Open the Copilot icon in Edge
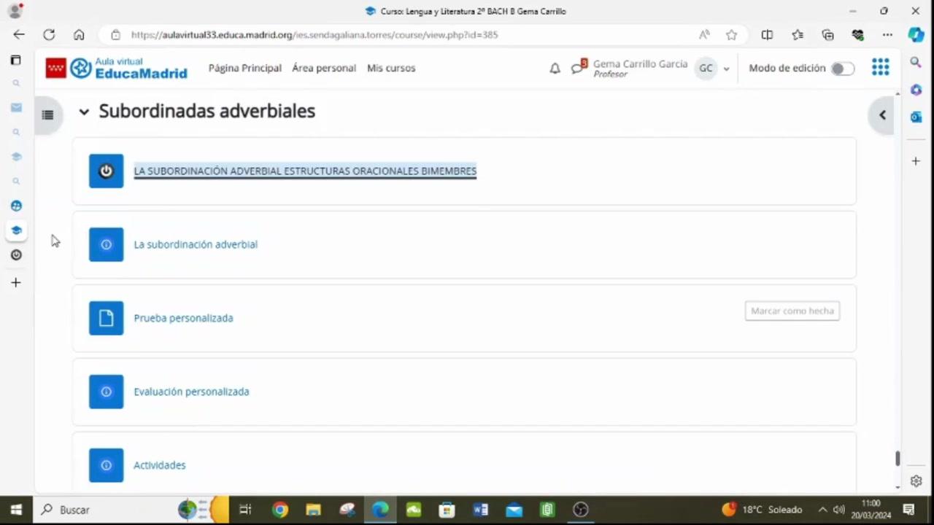The image size is (934, 525). tap(916, 34)
